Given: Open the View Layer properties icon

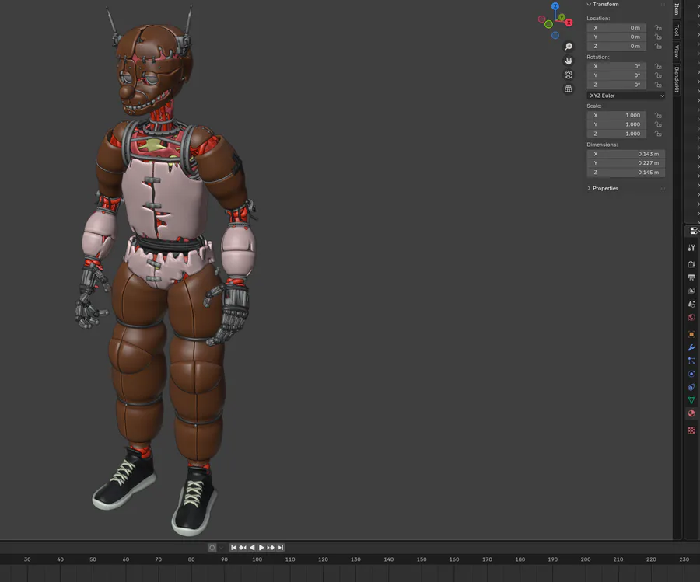Looking at the screenshot, I should click(x=691, y=291).
